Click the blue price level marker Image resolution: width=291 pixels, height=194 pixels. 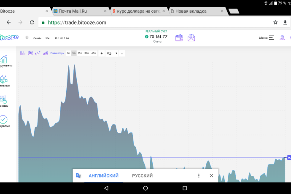[x=289, y=158]
